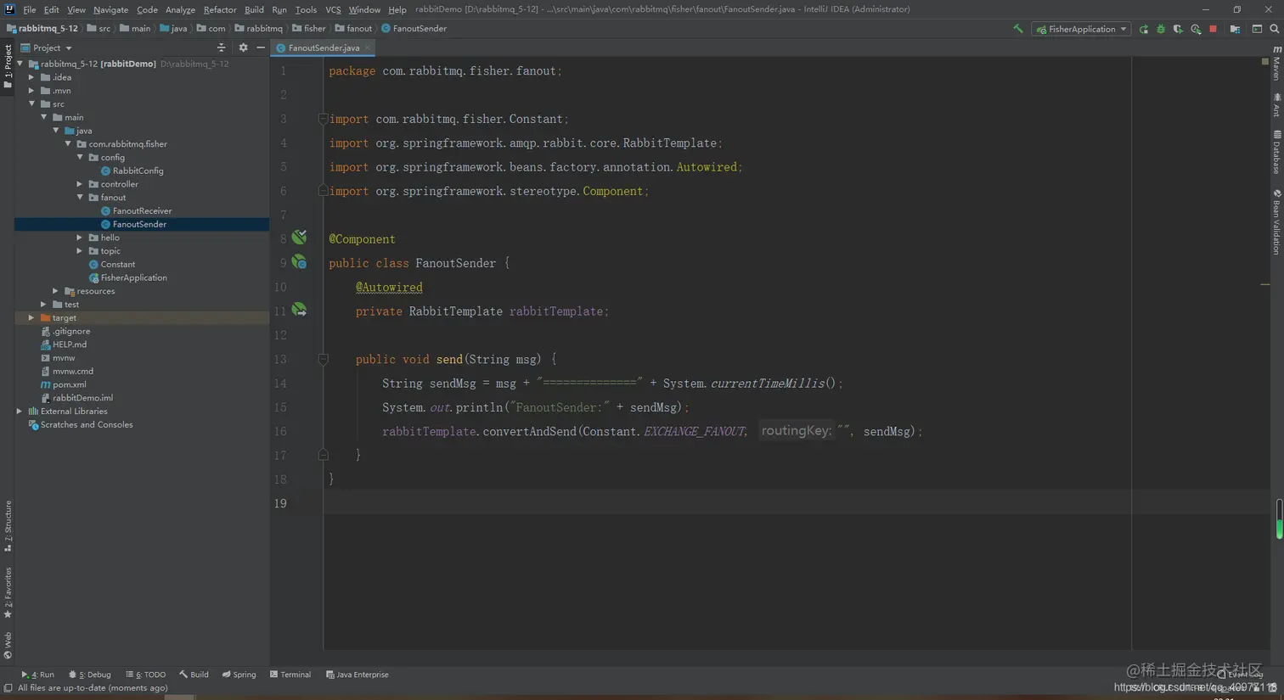Collapse the send method at line 13

[324, 359]
